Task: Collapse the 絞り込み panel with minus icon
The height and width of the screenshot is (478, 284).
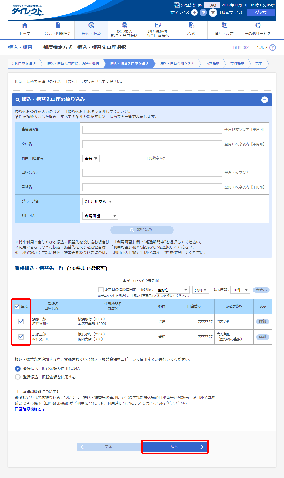Action: pyautogui.click(x=265, y=100)
